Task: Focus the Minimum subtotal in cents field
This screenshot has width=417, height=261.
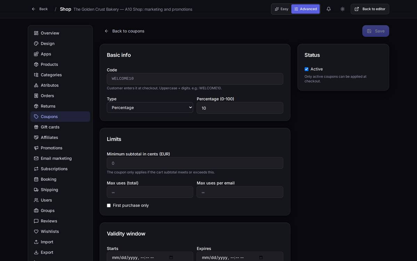Action: 195,163
